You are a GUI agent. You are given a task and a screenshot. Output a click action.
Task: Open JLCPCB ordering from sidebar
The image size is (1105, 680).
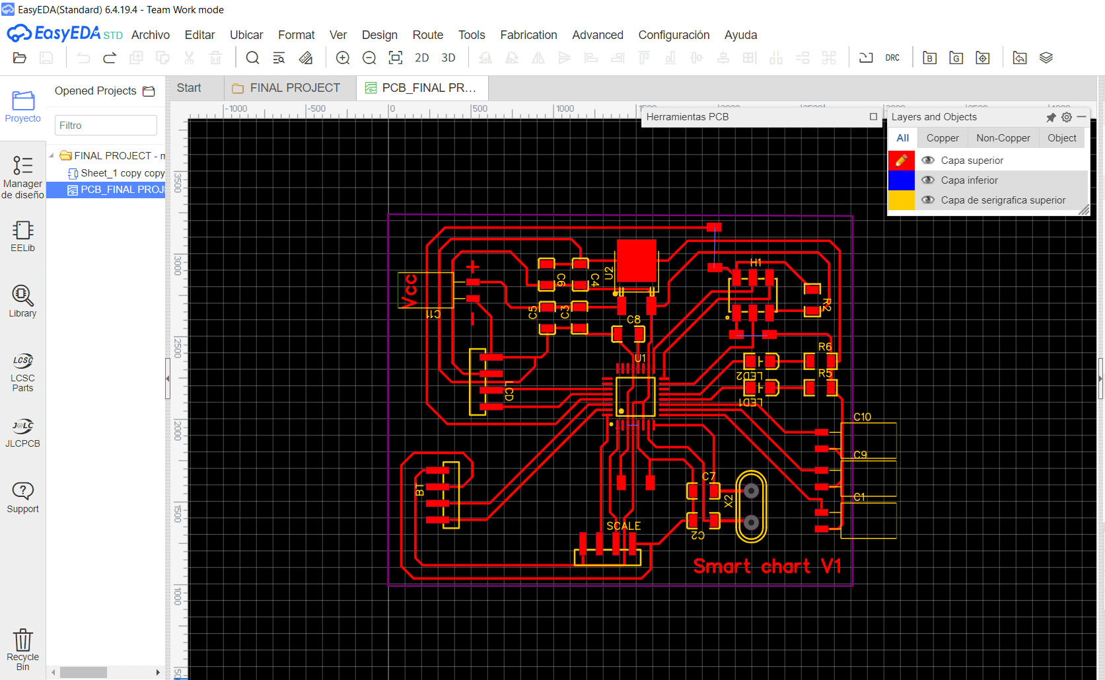click(x=23, y=433)
